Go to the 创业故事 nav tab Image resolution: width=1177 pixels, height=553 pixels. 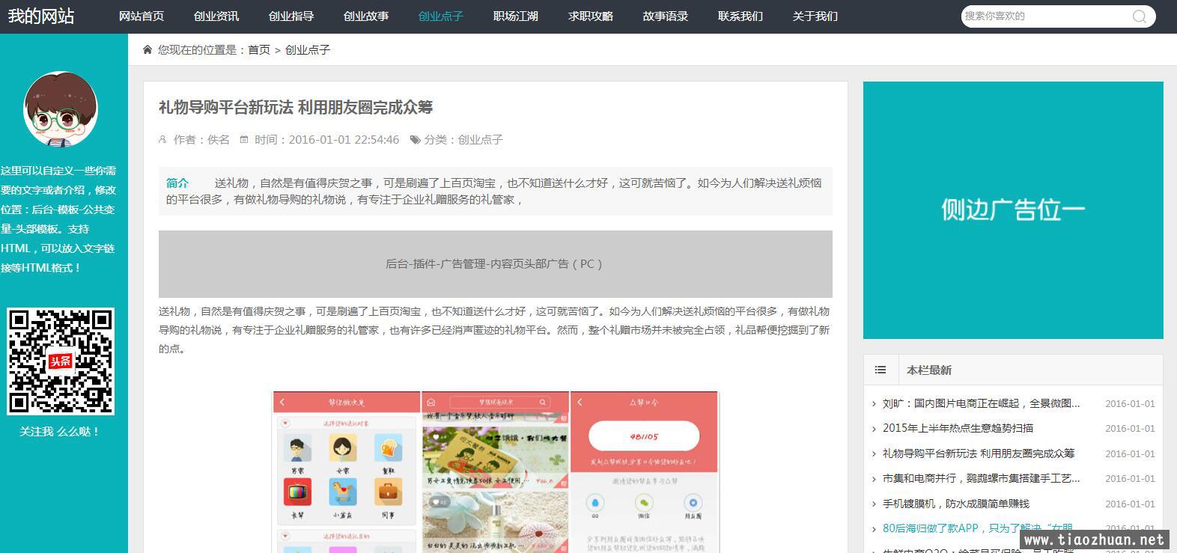coord(366,16)
